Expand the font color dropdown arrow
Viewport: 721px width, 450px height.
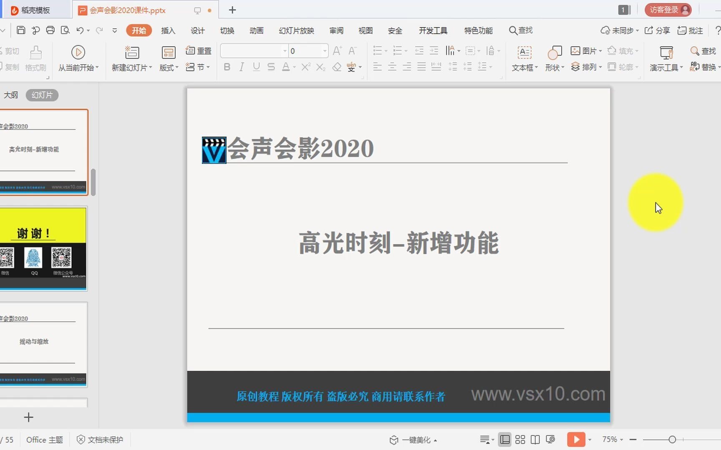[294, 67]
